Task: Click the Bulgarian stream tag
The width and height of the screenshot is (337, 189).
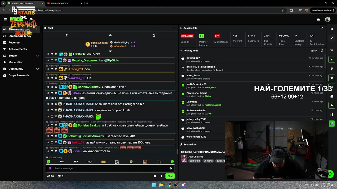Action: (x=195, y=161)
